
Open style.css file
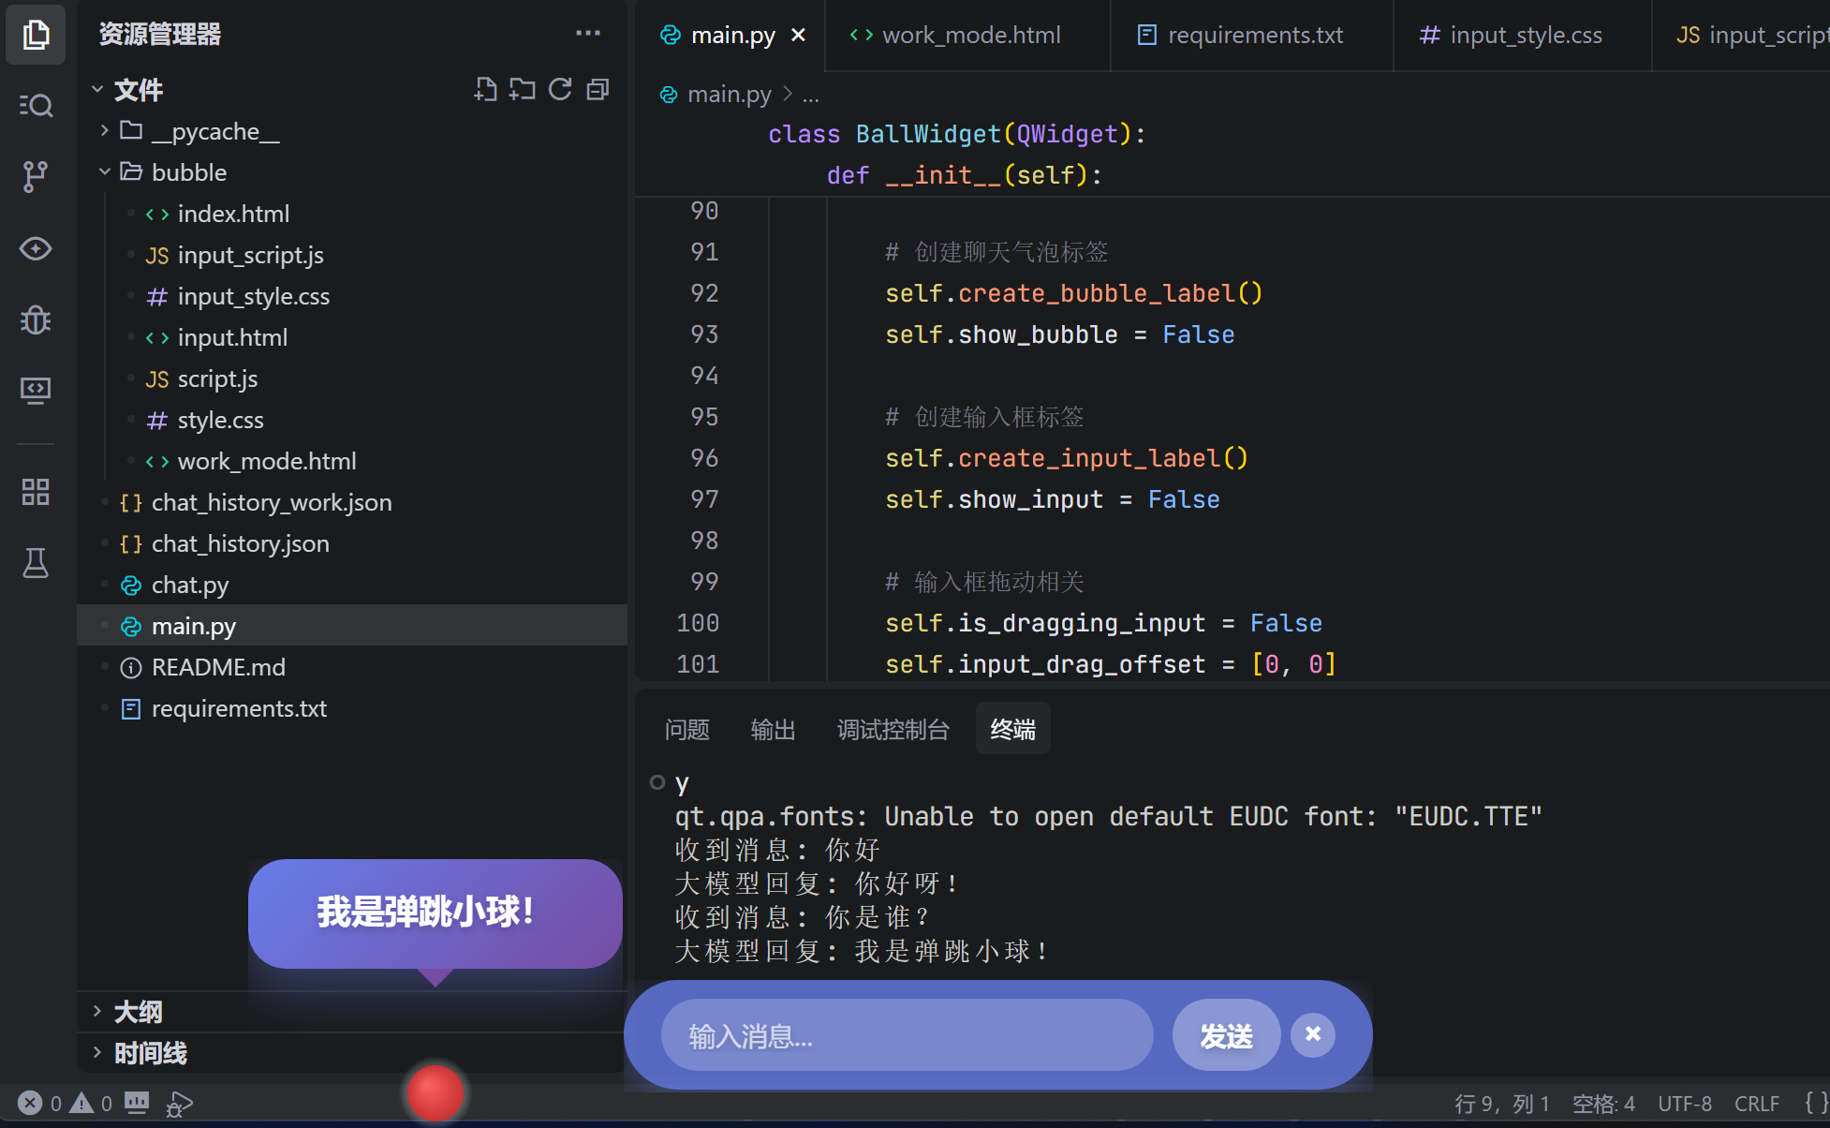352,420
